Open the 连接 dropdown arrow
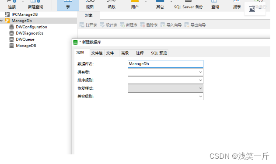276x164 pixels. coord(23,1)
